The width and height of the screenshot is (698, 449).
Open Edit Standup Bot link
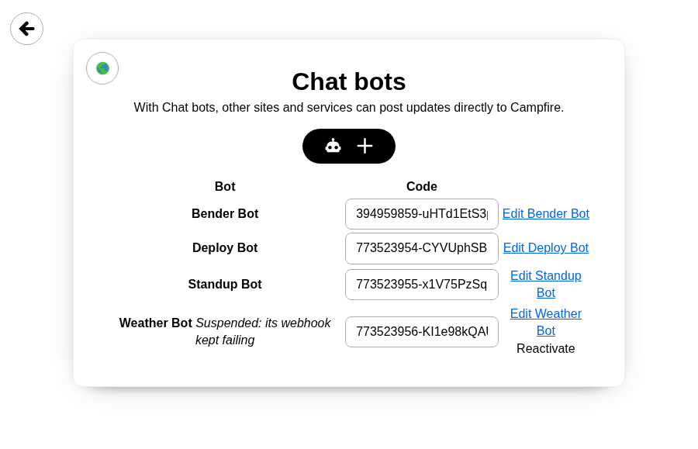[546, 284]
